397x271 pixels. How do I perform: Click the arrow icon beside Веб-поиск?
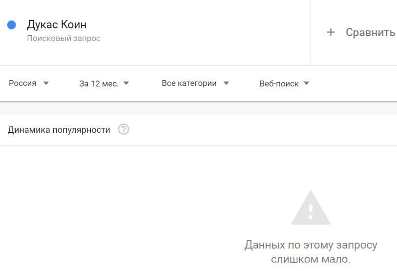(306, 83)
